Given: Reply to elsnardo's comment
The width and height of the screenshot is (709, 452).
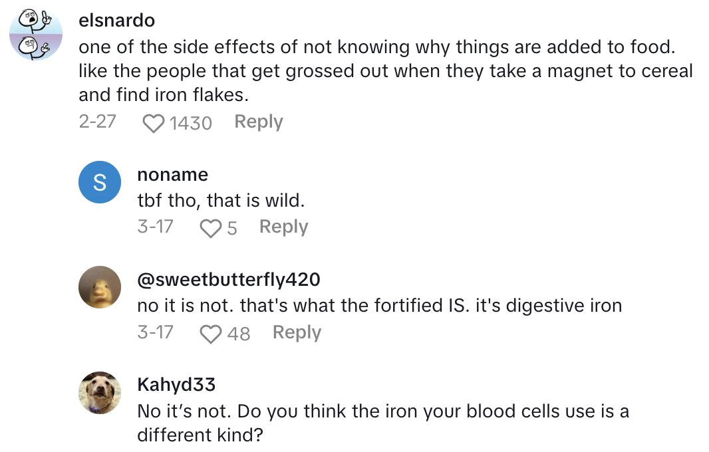Looking at the screenshot, I should (259, 122).
